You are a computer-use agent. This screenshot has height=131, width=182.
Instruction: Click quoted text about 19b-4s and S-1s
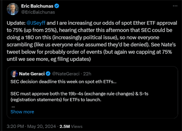pos(79,97)
